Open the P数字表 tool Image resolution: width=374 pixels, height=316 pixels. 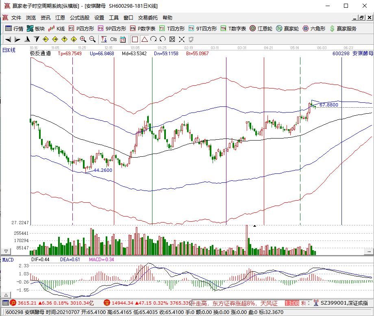pyautogui.click(x=143, y=28)
